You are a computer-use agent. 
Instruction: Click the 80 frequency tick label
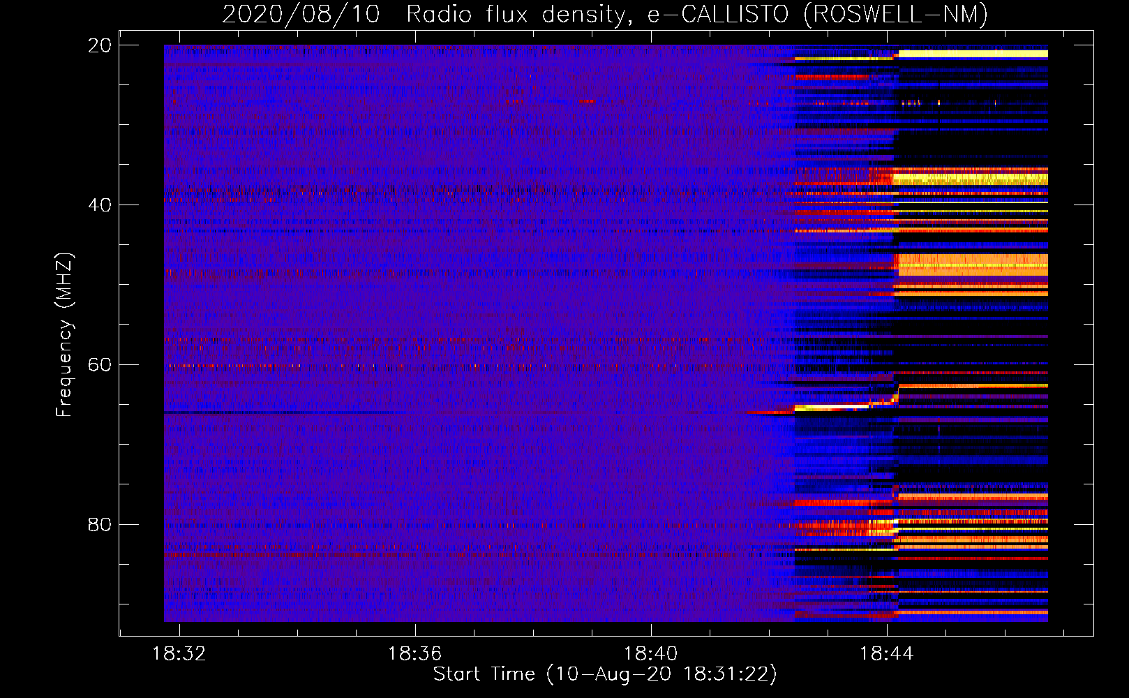(x=100, y=524)
